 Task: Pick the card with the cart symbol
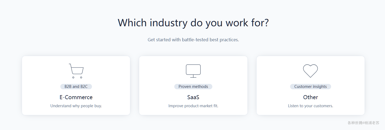pos(76,86)
